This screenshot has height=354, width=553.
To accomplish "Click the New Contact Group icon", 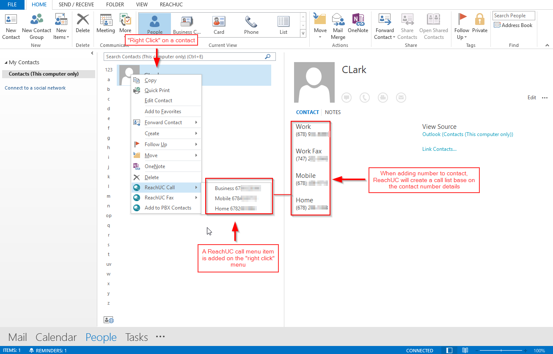I will tap(36, 26).
